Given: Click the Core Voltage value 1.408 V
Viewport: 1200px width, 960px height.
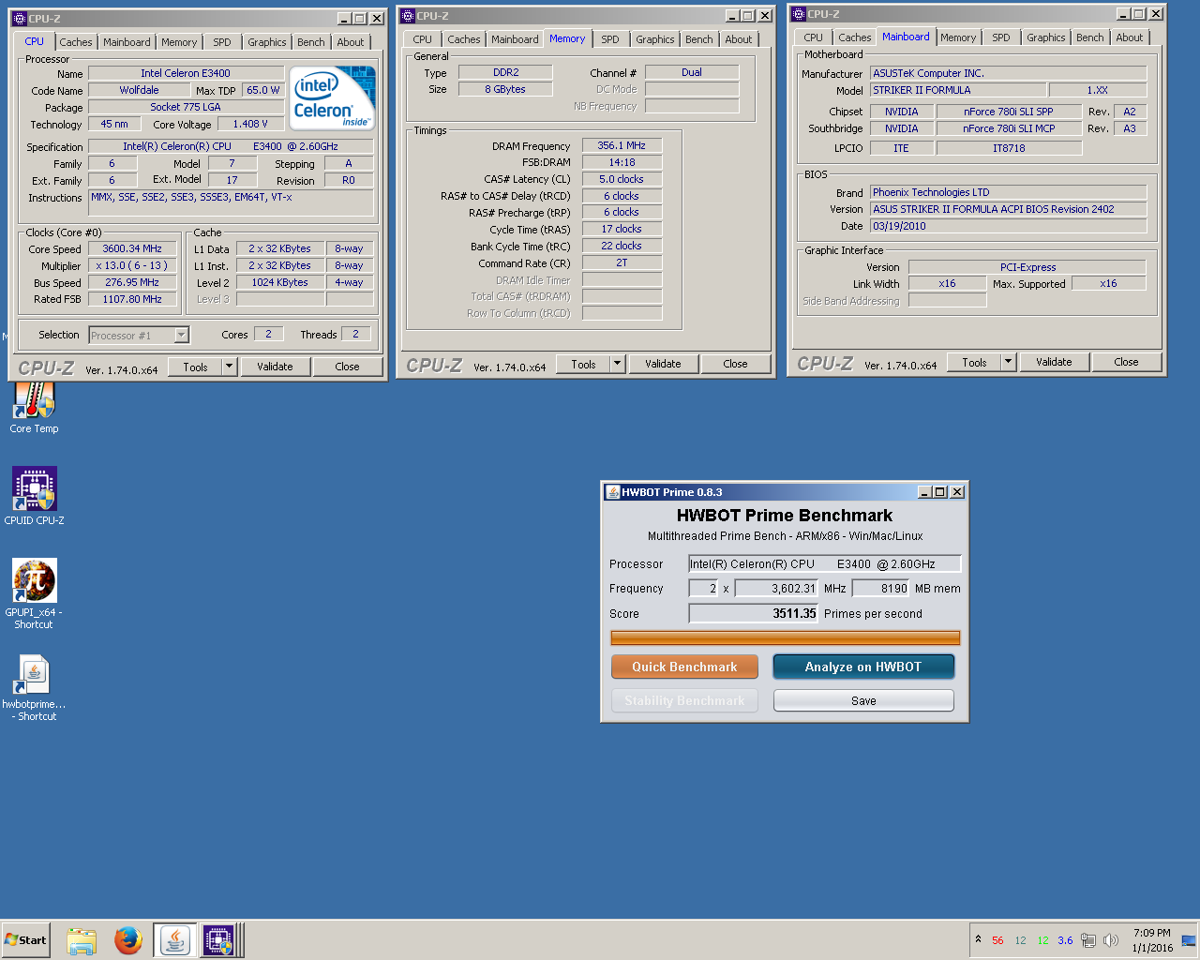Looking at the screenshot, I should tap(250, 124).
